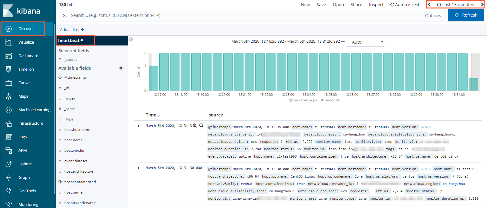Click the blue Refresh button
Viewport: 487px width, 208px height.
tap(466, 15)
